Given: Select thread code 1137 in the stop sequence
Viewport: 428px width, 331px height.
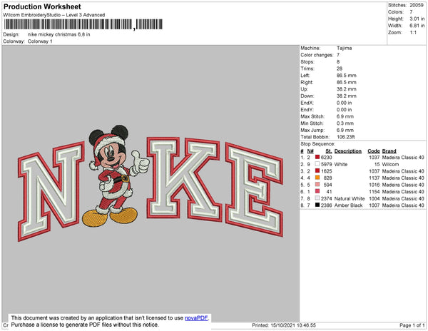Looking at the screenshot, I should click(374, 178).
